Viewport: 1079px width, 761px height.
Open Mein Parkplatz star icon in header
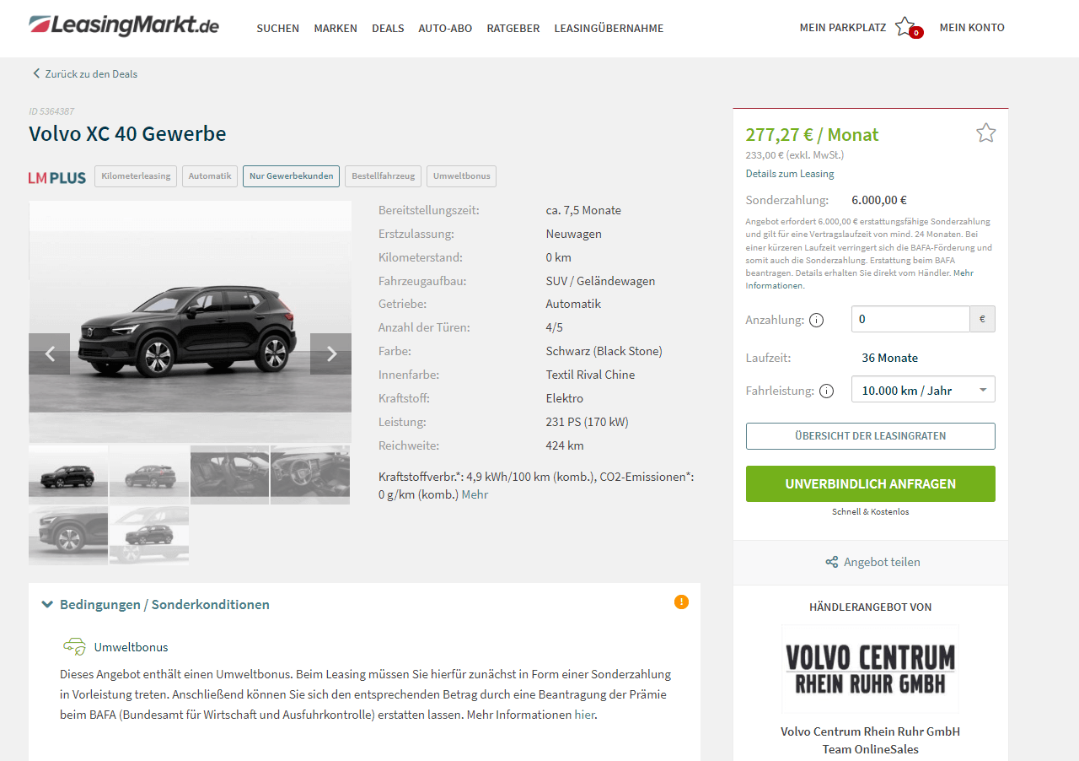click(x=905, y=27)
